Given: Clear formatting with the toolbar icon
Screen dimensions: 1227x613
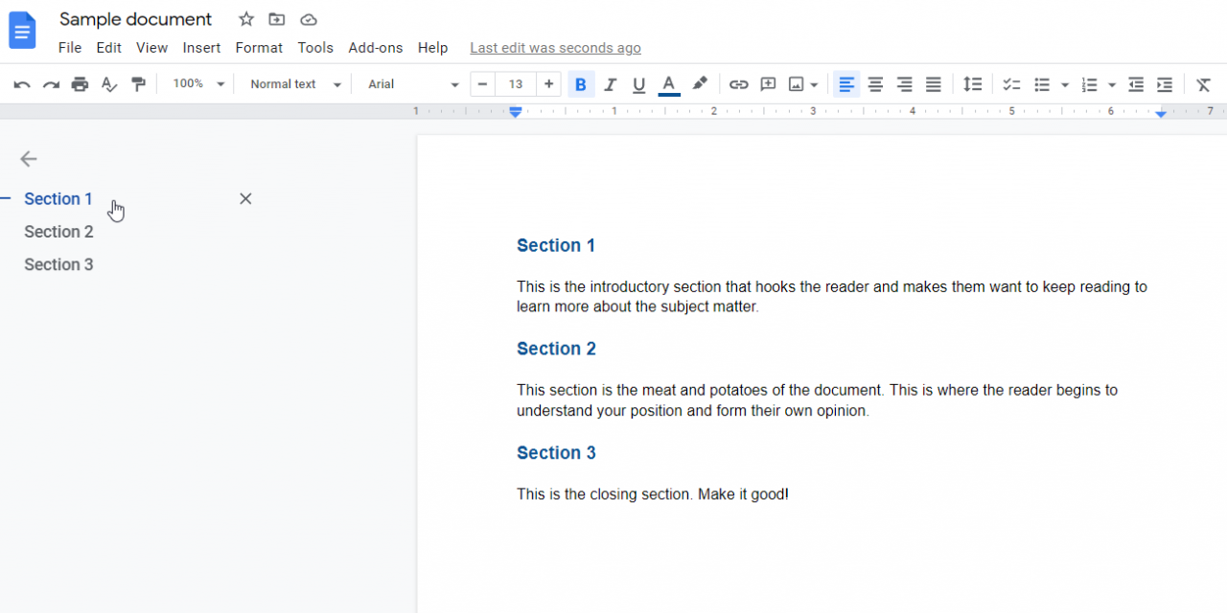Looking at the screenshot, I should pyautogui.click(x=1203, y=84).
